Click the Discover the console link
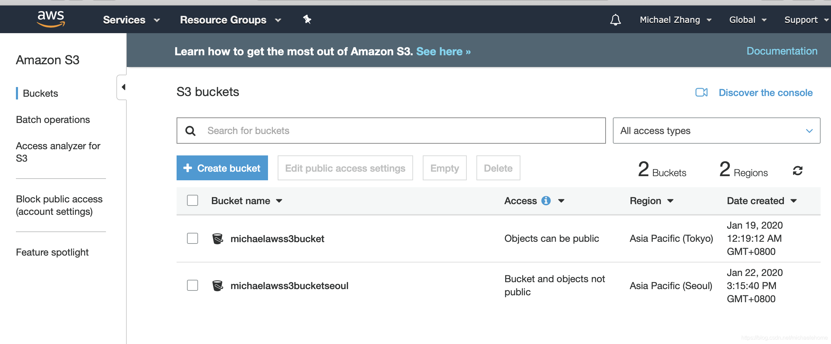Image resolution: width=831 pixels, height=344 pixels. [766, 93]
